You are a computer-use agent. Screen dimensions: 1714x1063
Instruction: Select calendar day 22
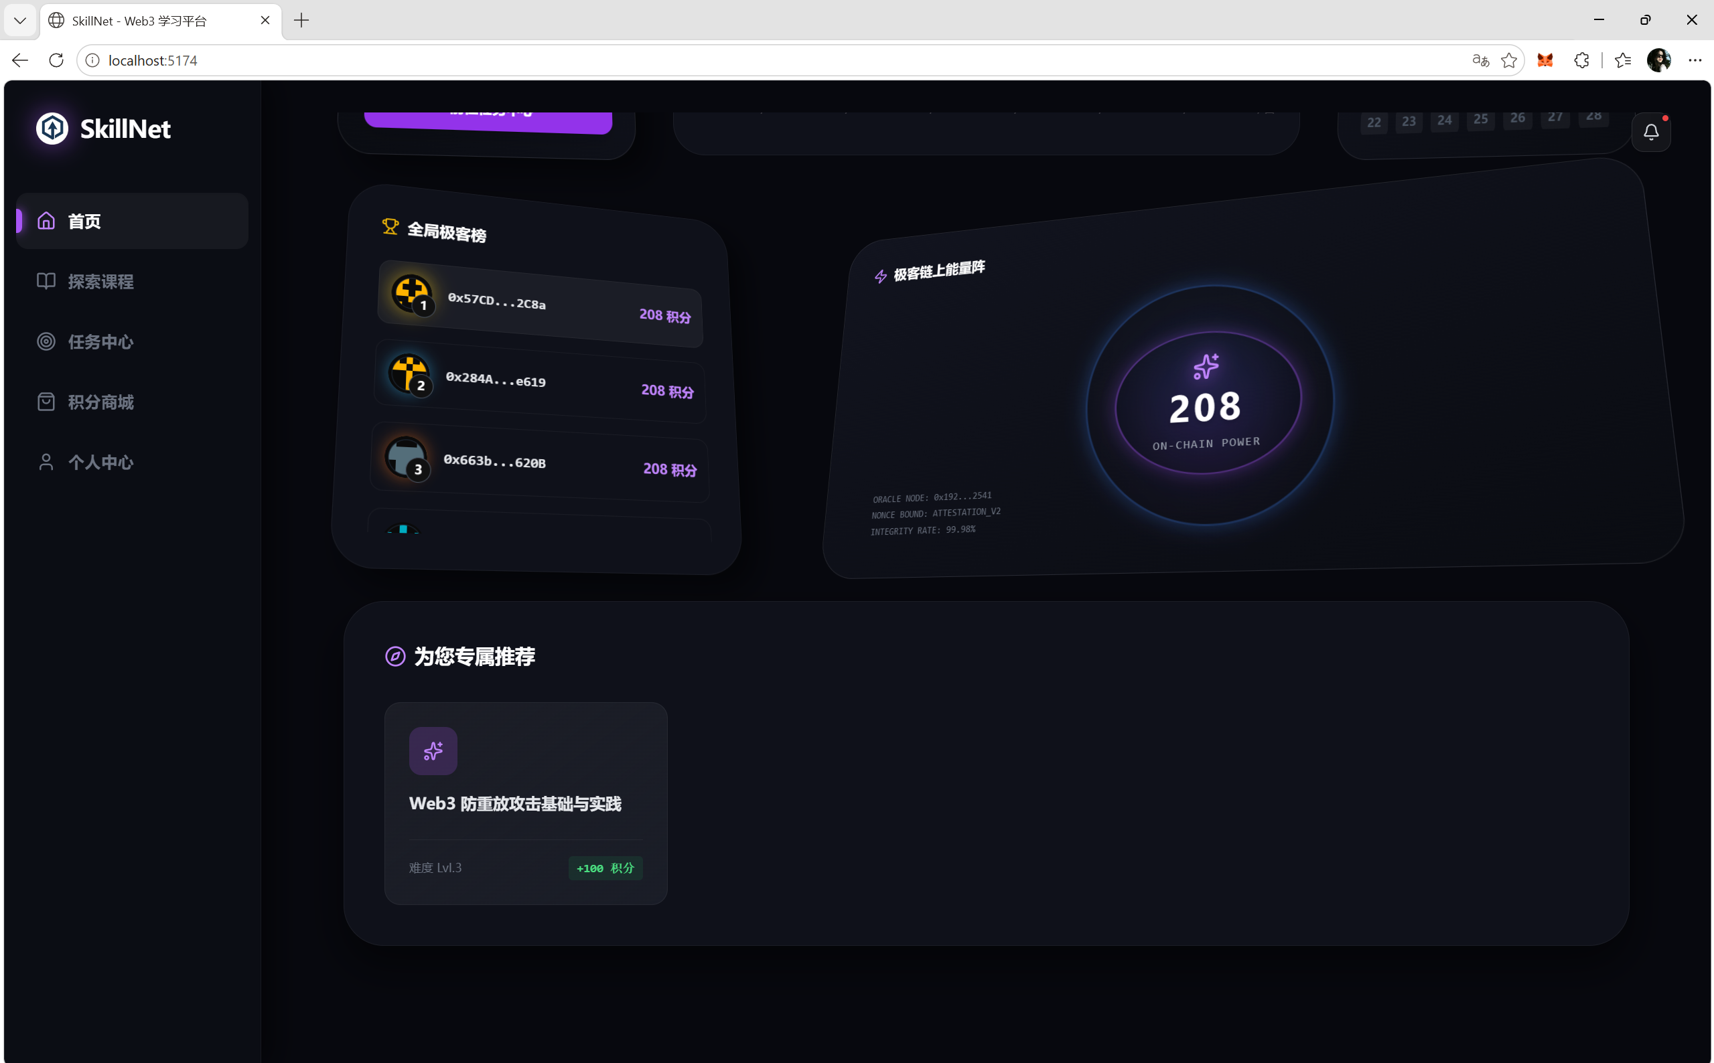[1374, 122]
